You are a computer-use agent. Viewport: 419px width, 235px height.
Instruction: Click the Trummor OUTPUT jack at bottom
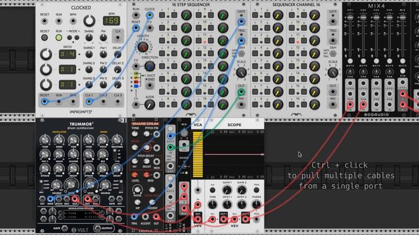[98, 228]
